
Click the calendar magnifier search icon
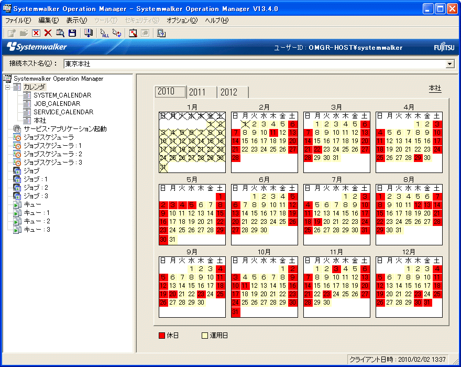pyautogui.click(x=60, y=33)
